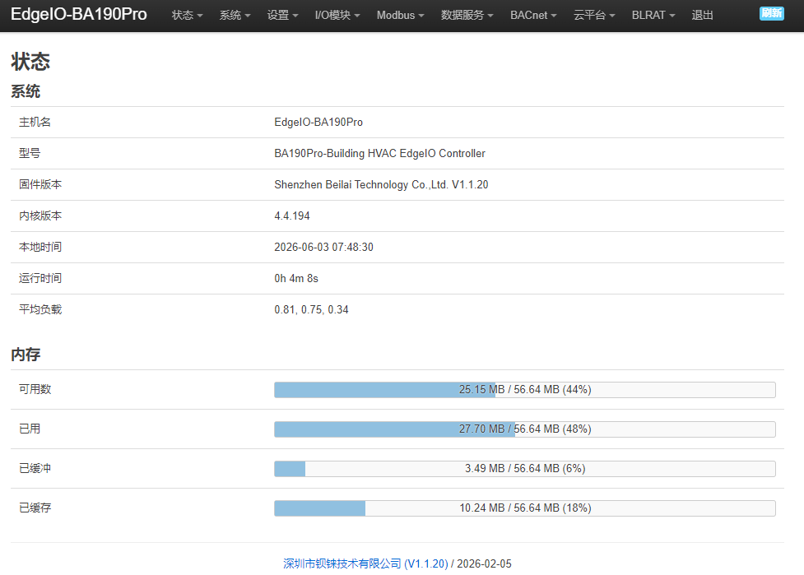804x575 pixels.
Task: Expand the 数据服务 menu
Action: tap(467, 16)
